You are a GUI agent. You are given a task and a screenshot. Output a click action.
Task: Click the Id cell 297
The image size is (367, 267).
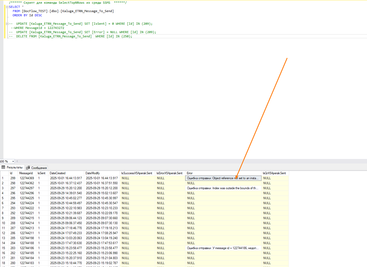point(13,188)
